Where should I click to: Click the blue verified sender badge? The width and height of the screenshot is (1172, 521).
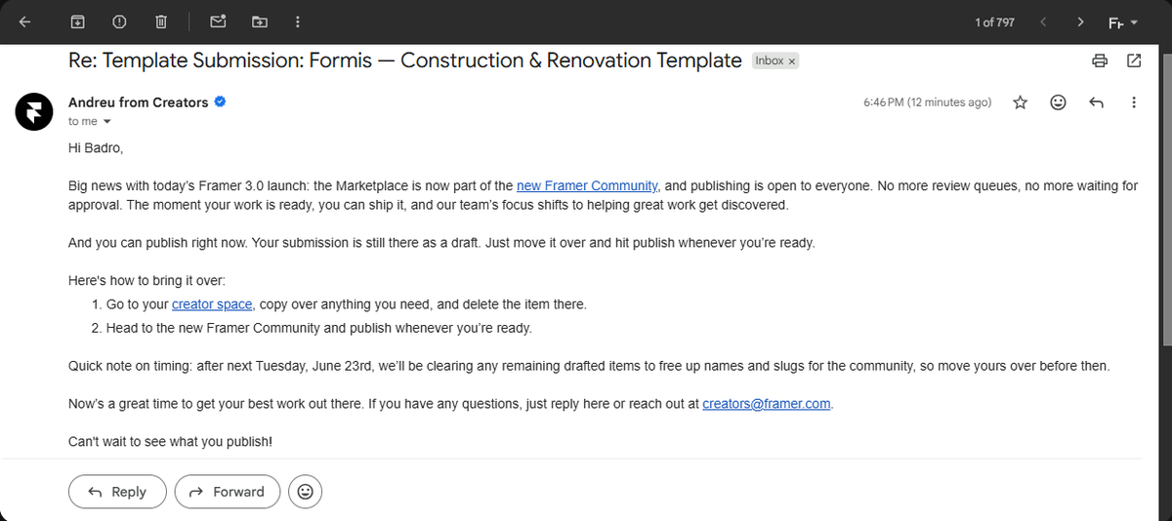221,101
